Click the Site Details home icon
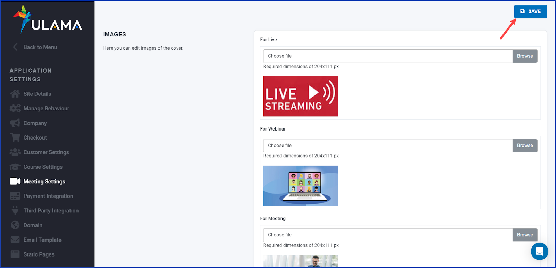 15,94
